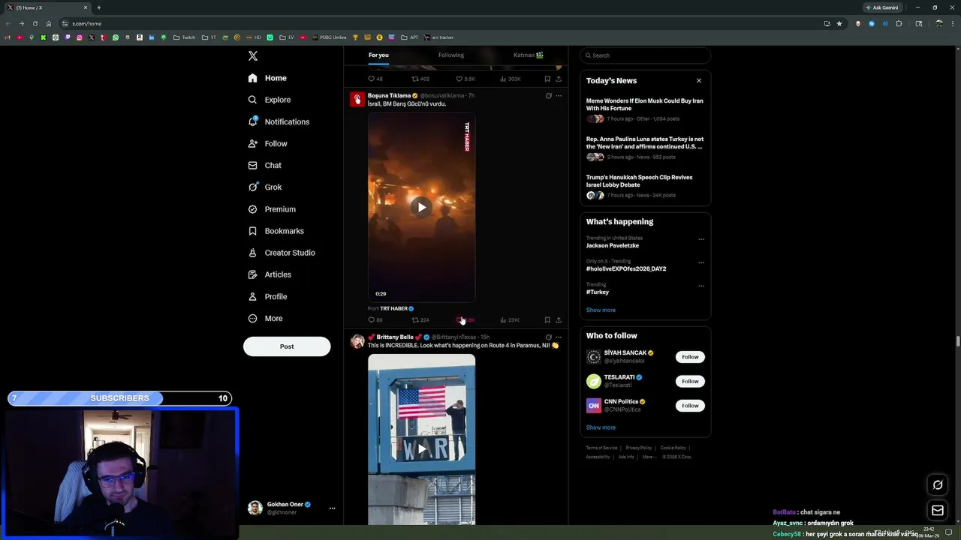Open Premium in sidebar
The image size is (961, 540).
[272, 209]
